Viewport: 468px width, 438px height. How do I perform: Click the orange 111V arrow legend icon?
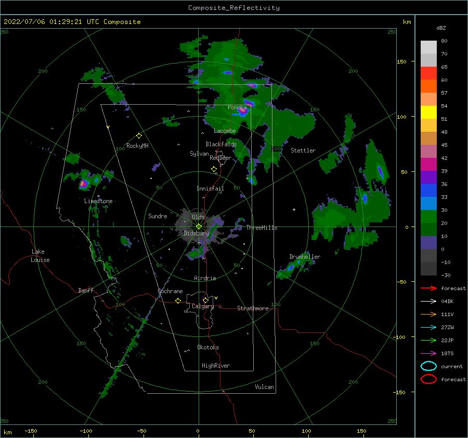(x=428, y=314)
